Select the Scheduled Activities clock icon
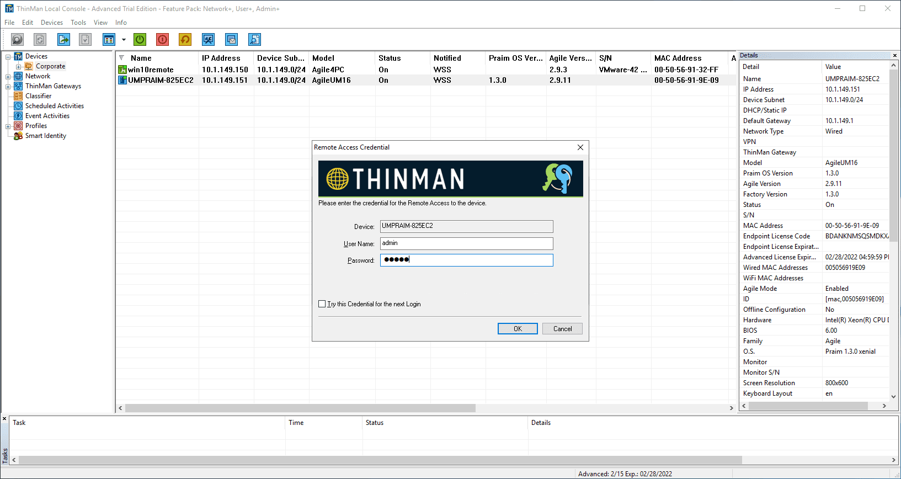The image size is (901, 479). click(18, 106)
